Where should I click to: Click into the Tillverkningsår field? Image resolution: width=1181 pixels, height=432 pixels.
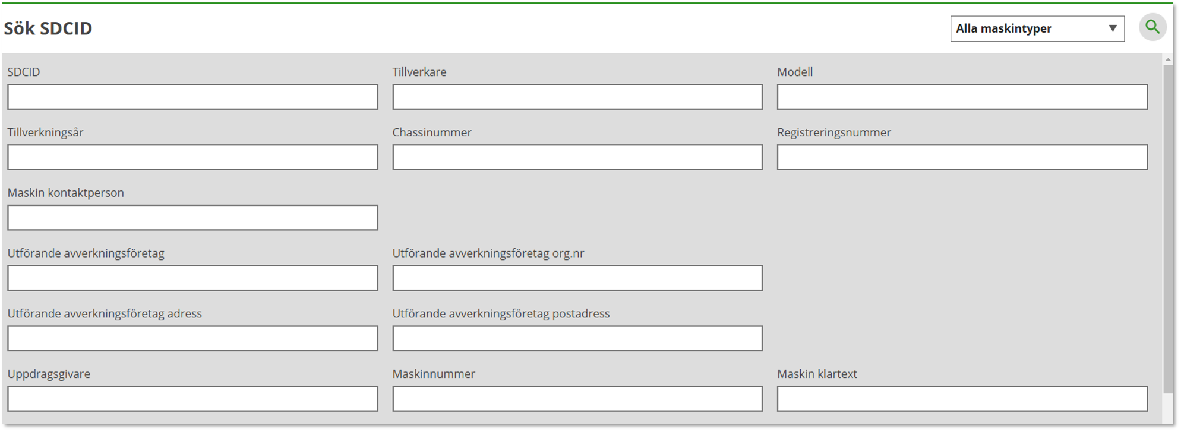pos(192,157)
